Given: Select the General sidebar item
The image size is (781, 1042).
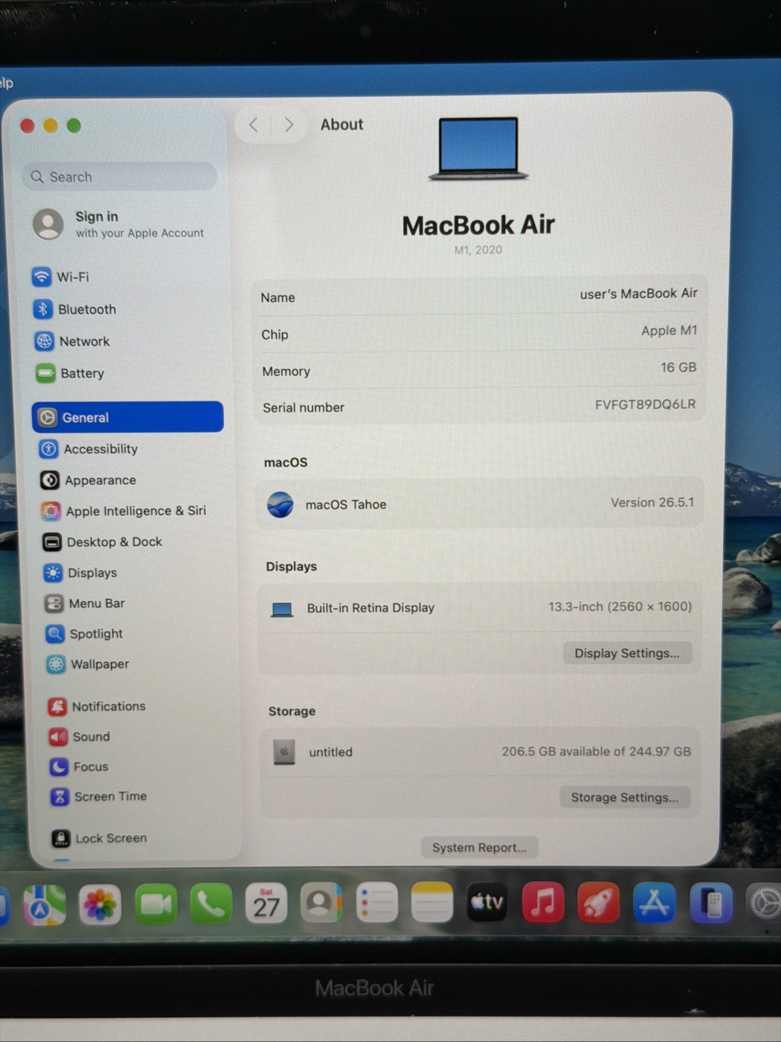Looking at the screenshot, I should pyautogui.click(x=128, y=417).
